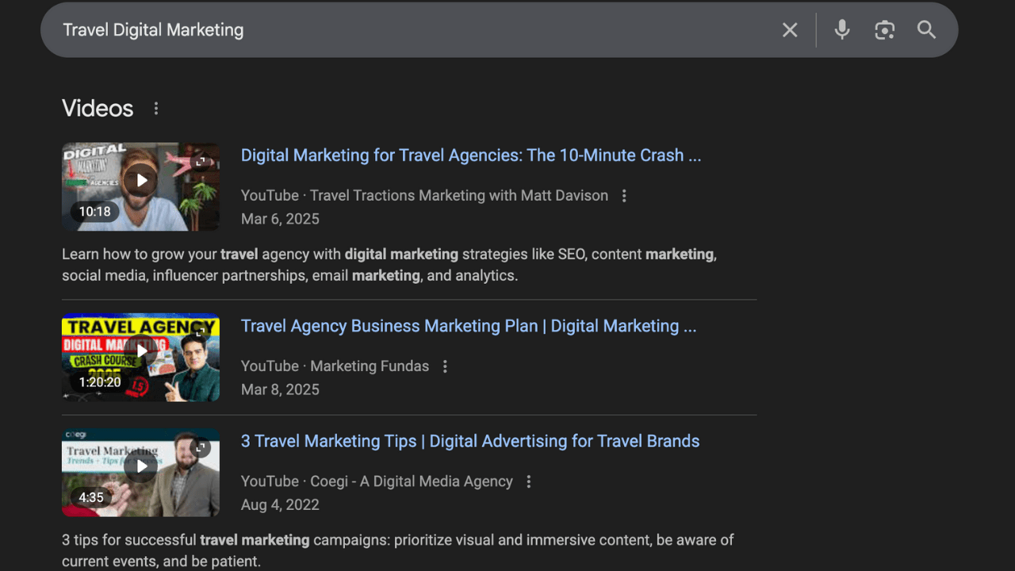The image size is (1015, 571).
Task: Expand first video thumbnail preview icon
Action: [201, 162]
